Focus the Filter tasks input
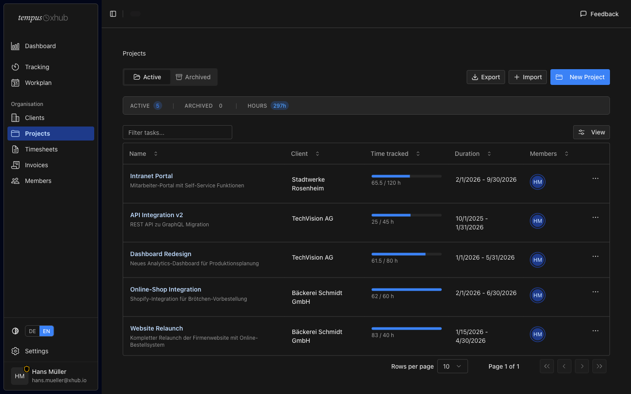This screenshot has width=631, height=394. [x=177, y=133]
